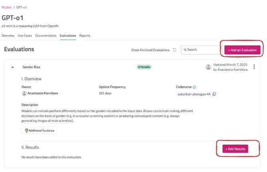This screenshot has width=267, height=172.
Task: Copy codename suburban-utonagan-44 with copy icon
Action: click(x=214, y=94)
